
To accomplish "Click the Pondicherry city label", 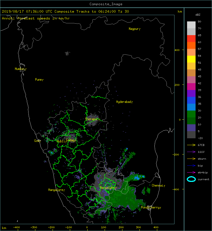I will click(x=150, y=207).
